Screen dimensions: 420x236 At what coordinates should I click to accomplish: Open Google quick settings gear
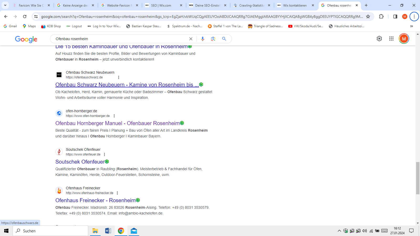pyautogui.click(x=379, y=39)
